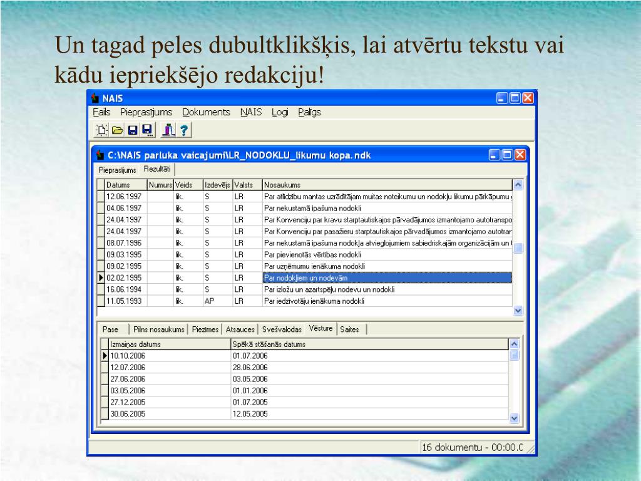Switch to the Pase tab

(x=110, y=329)
